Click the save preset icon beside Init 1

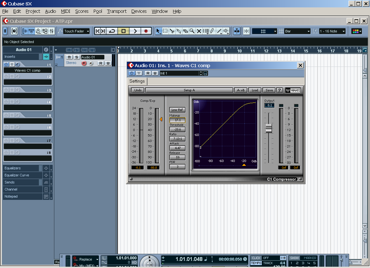tap(206, 74)
